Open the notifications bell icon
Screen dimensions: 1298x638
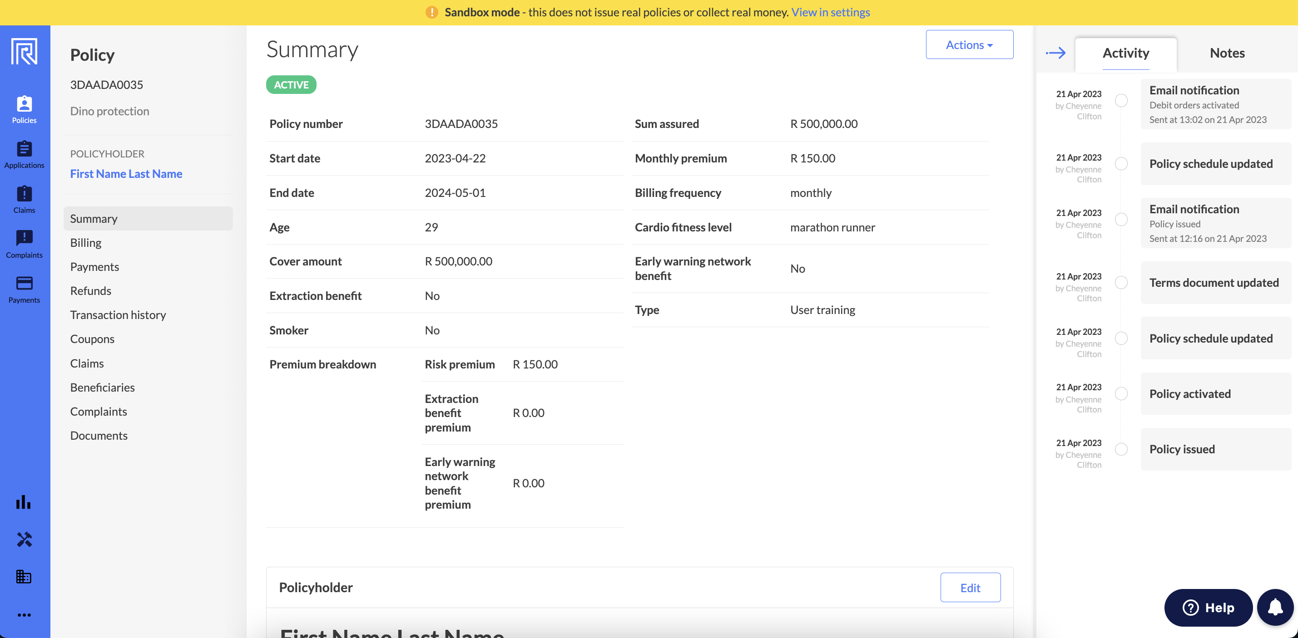pos(1275,607)
